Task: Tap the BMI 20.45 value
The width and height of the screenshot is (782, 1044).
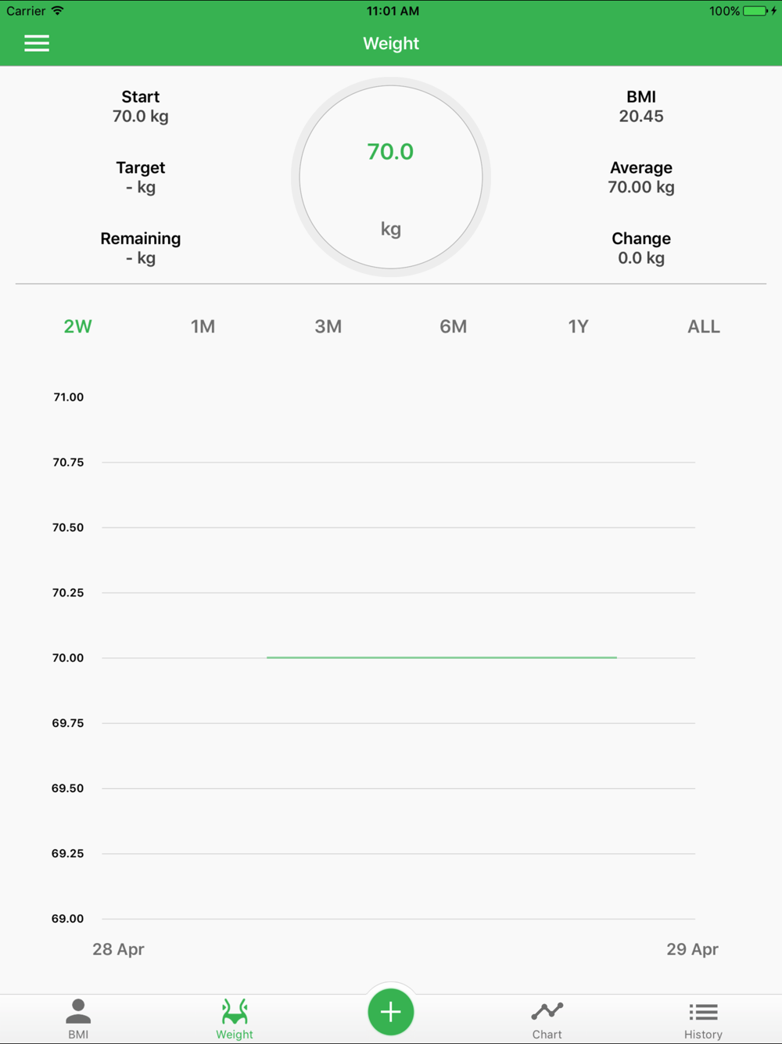Action: pos(641,117)
